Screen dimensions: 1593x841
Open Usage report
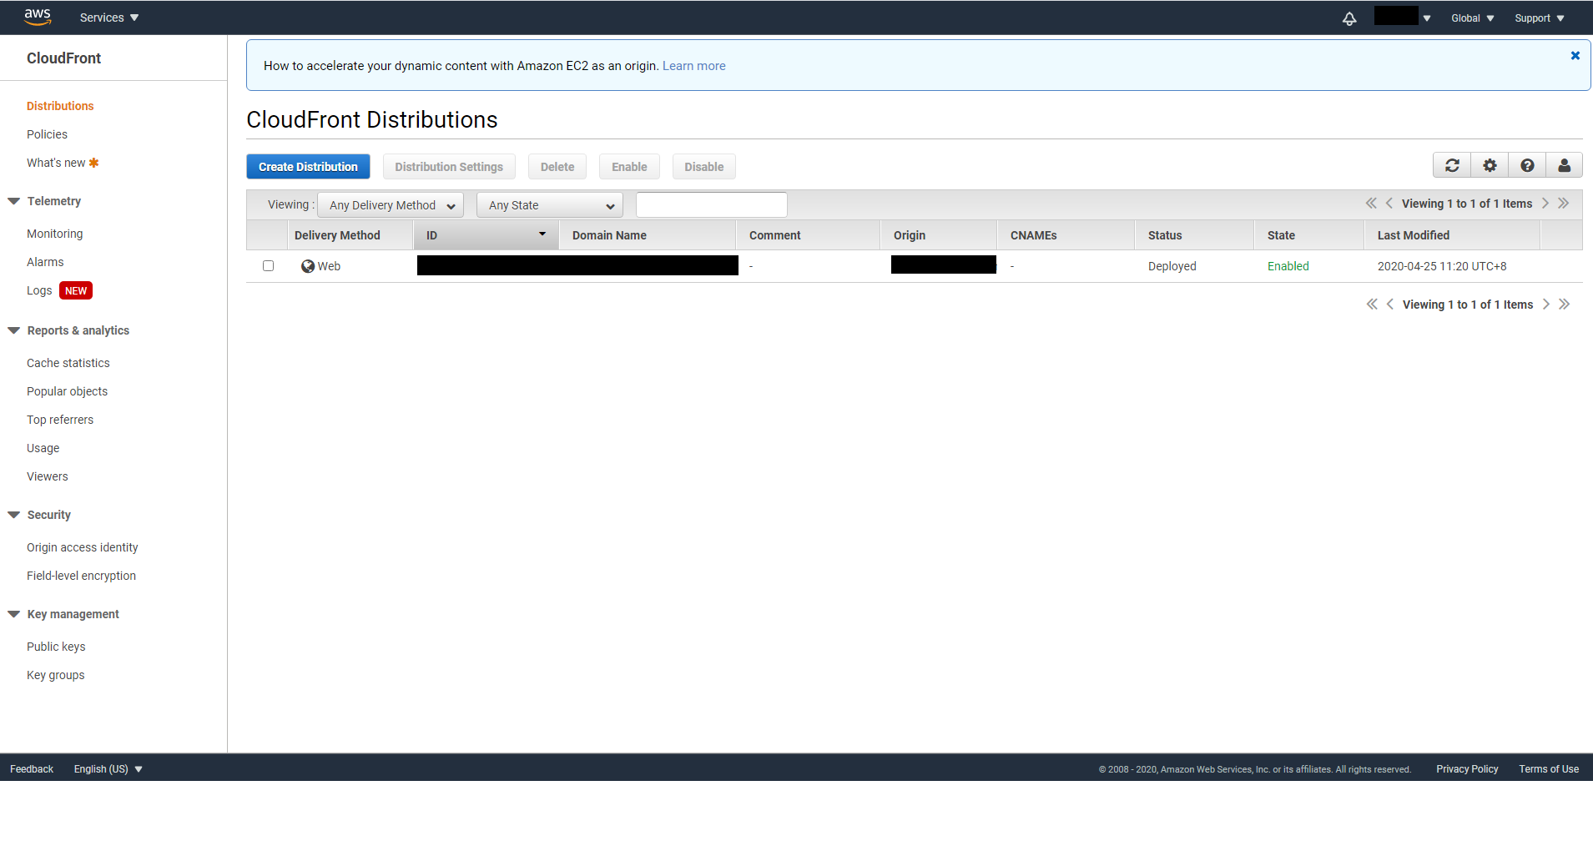(43, 448)
